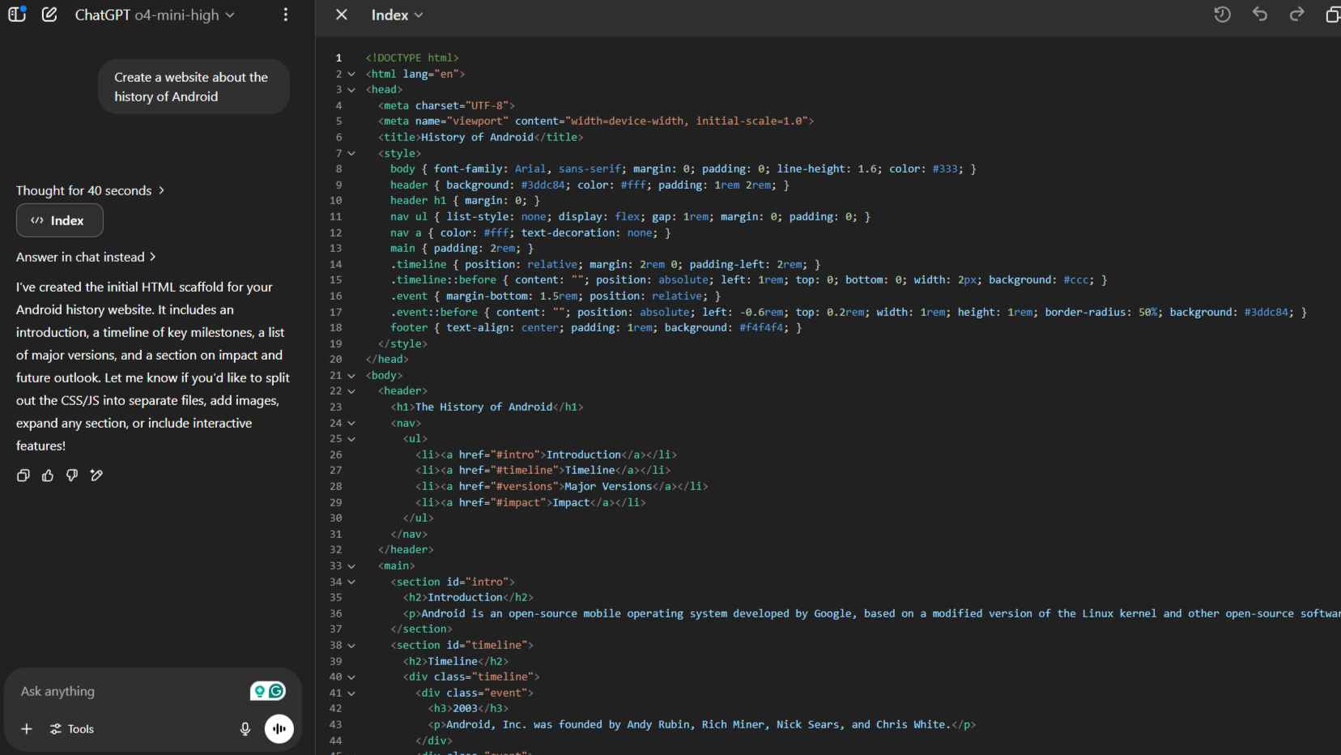Click the user message about Android history
This screenshot has width=1341, height=755.
tap(194, 87)
